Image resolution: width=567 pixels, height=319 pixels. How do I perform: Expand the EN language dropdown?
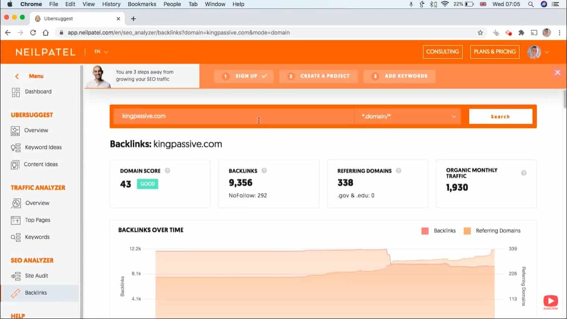pos(101,52)
